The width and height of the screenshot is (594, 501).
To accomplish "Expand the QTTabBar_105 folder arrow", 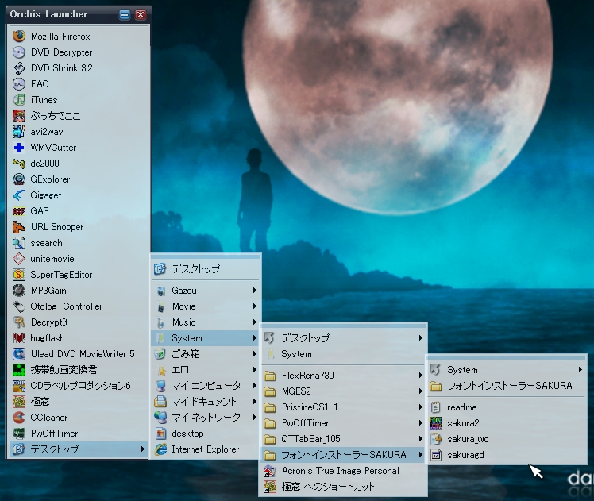I will tap(421, 439).
